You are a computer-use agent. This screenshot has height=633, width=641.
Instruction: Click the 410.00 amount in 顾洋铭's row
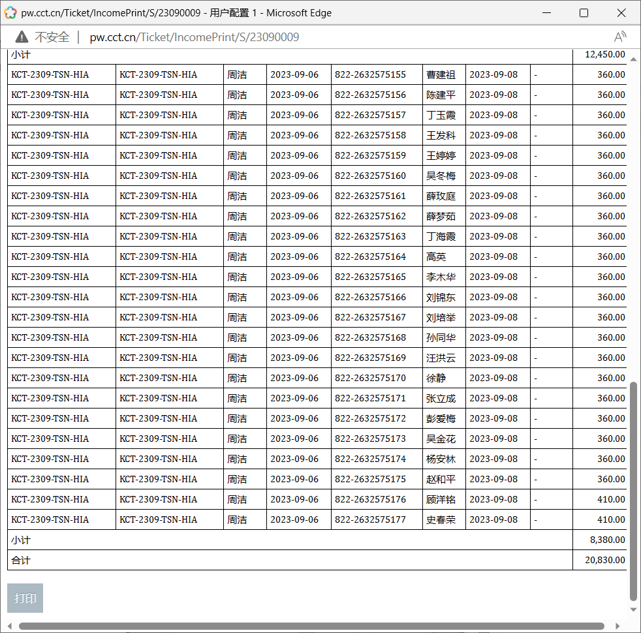[x=610, y=499]
